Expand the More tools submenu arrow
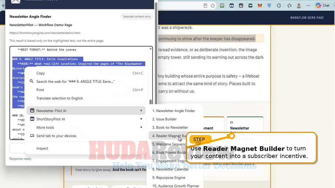 (141, 127)
